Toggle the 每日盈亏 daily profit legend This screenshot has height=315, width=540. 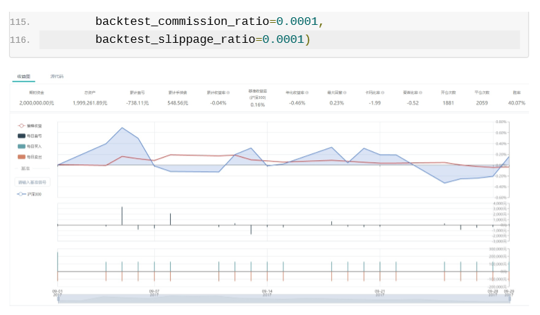pyautogui.click(x=30, y=136)
